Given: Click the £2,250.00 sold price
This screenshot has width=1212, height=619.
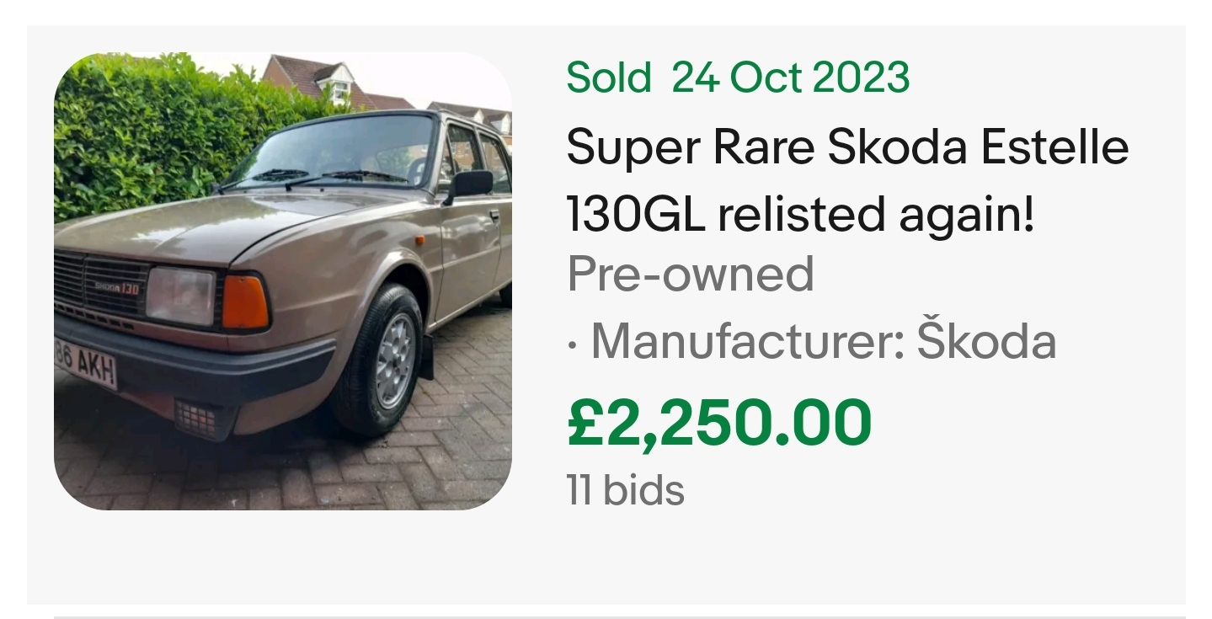Looking at the screenshot, I should [719, 424].
